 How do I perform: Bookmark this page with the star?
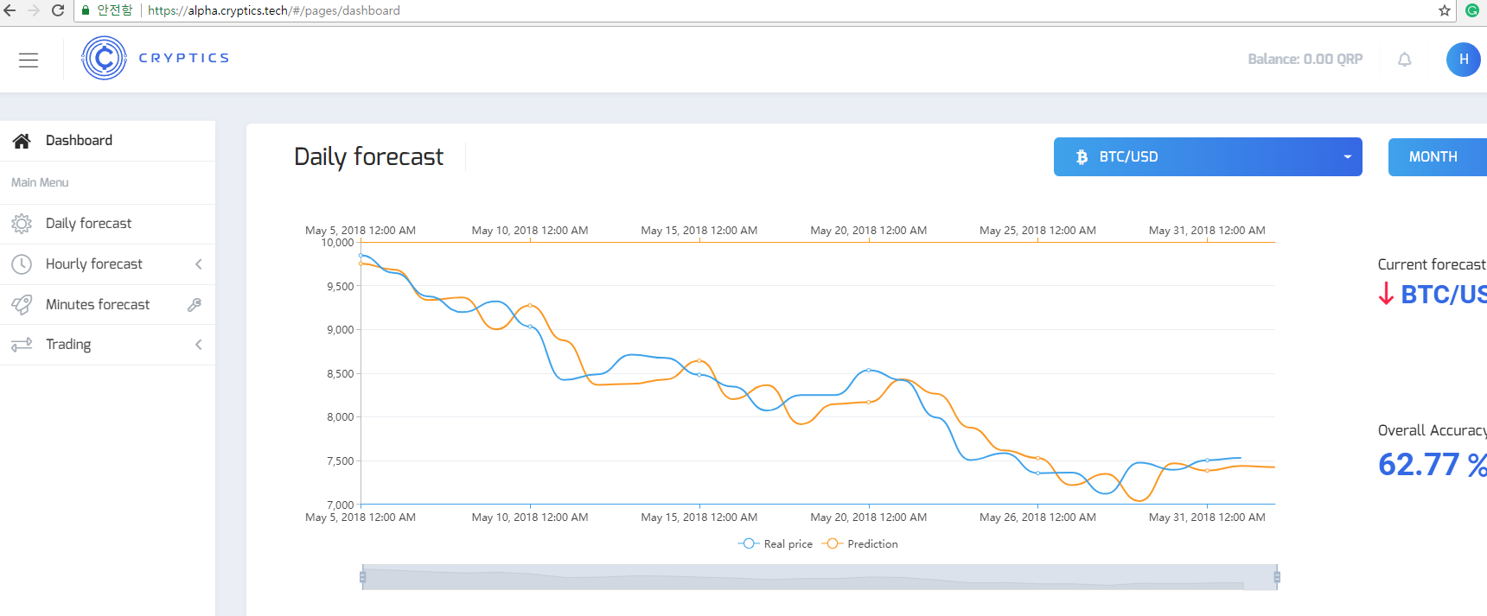(1445, 10)
